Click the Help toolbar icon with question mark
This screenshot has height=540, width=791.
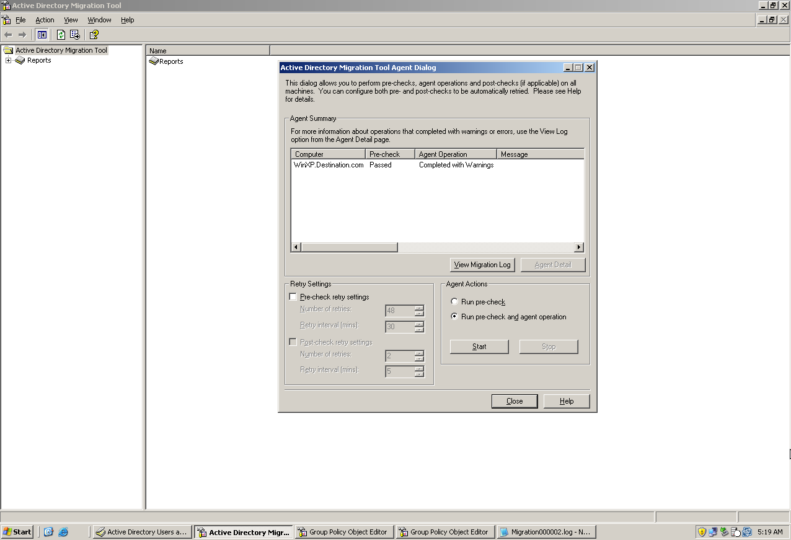94,35
